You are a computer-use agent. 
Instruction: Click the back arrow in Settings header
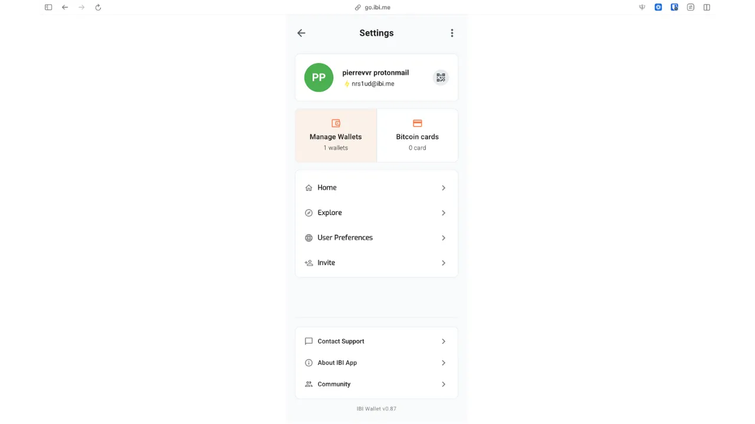301,33
